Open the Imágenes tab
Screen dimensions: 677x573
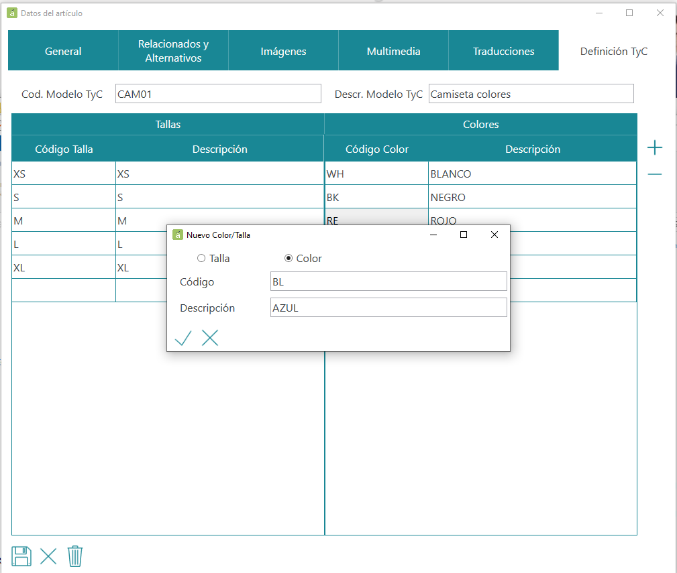pos(283,50)
